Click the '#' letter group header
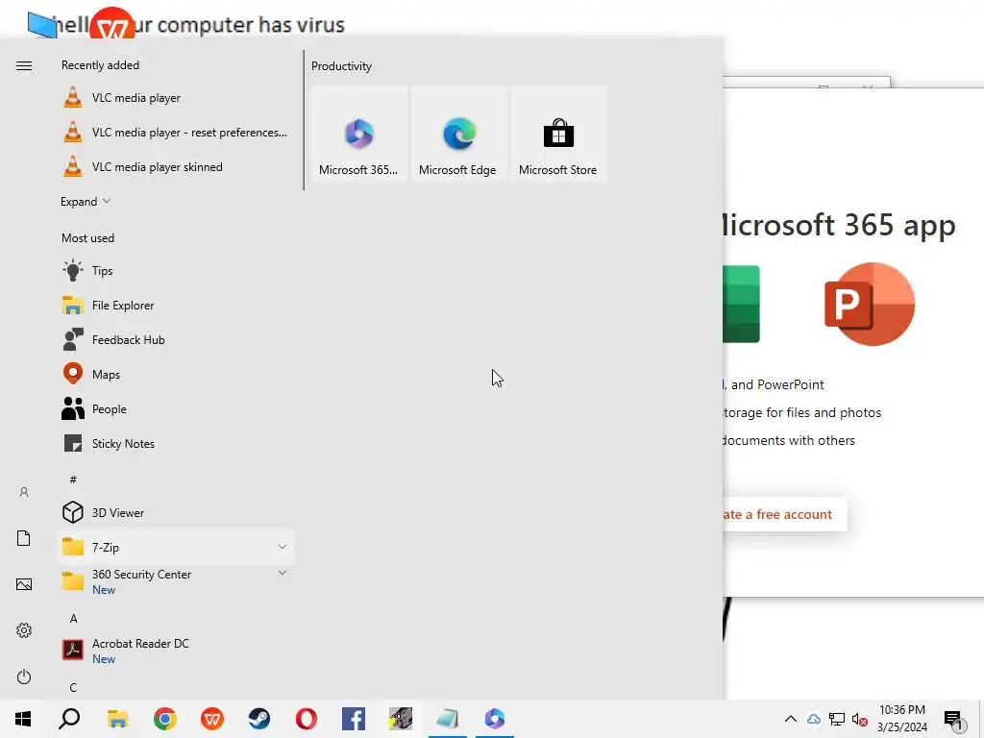This screenshot has width=984, height=738. tap(73, 480)
